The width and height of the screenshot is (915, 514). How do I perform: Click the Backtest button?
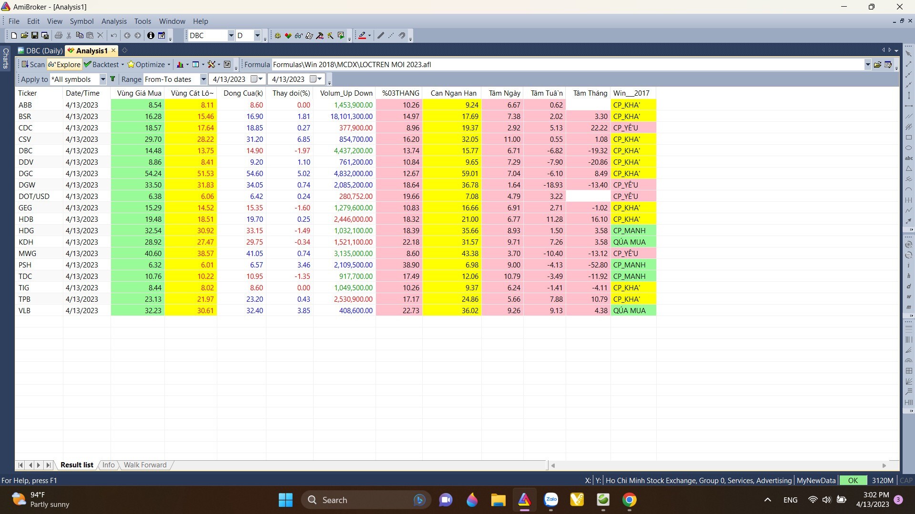click(101, 65)
